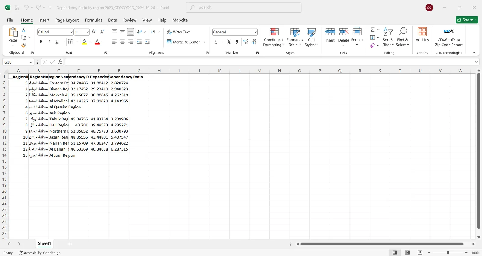Undo the last action
This screenshot has height=256, width=482.
[26, 8]
